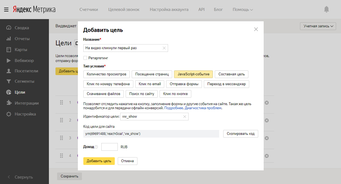Open Целевой звонок in top navigation
The height and width of the screenshot is (184, 341).
124,10
